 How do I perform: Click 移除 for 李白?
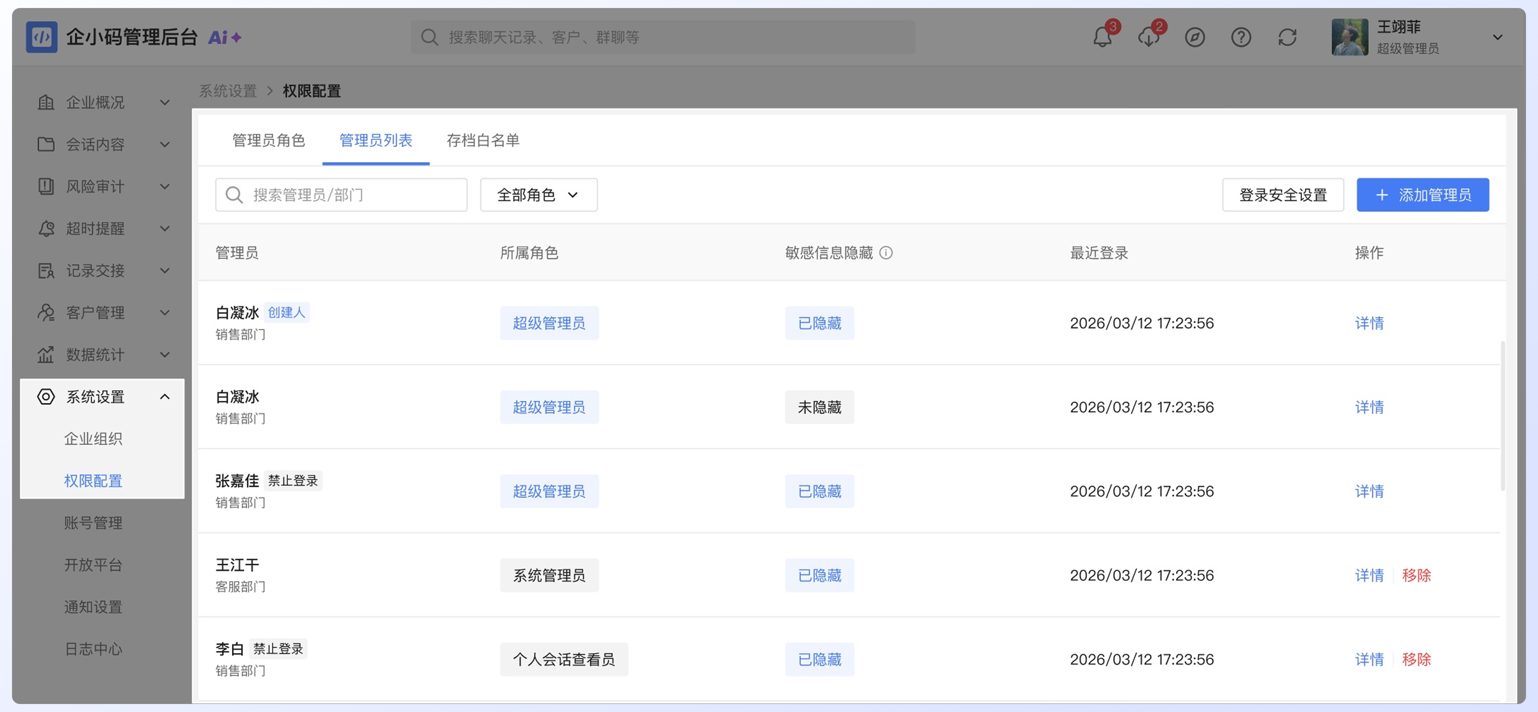1416,660
